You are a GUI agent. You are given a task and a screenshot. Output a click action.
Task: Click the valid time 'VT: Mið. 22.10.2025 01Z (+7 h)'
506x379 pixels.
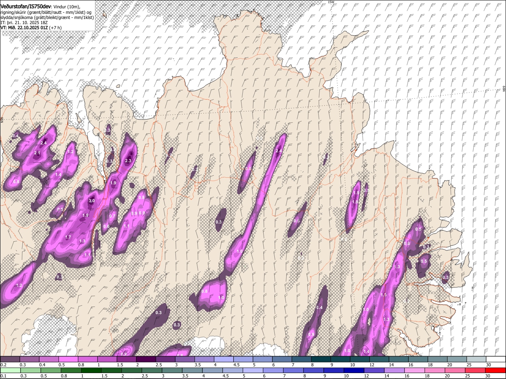[31, 28]
